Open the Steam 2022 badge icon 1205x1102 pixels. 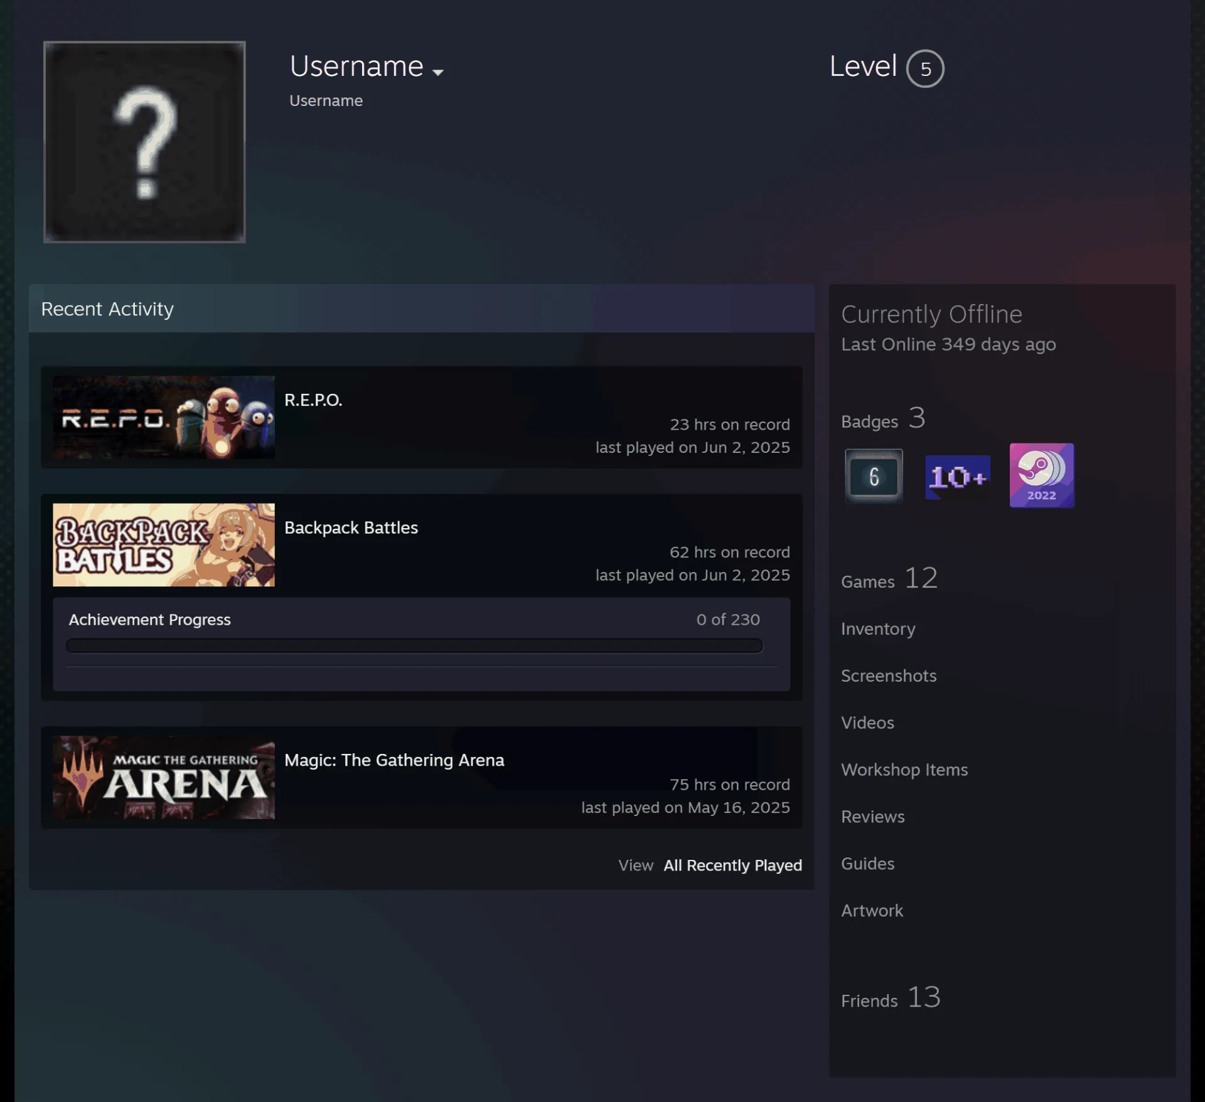[1042, 475]
